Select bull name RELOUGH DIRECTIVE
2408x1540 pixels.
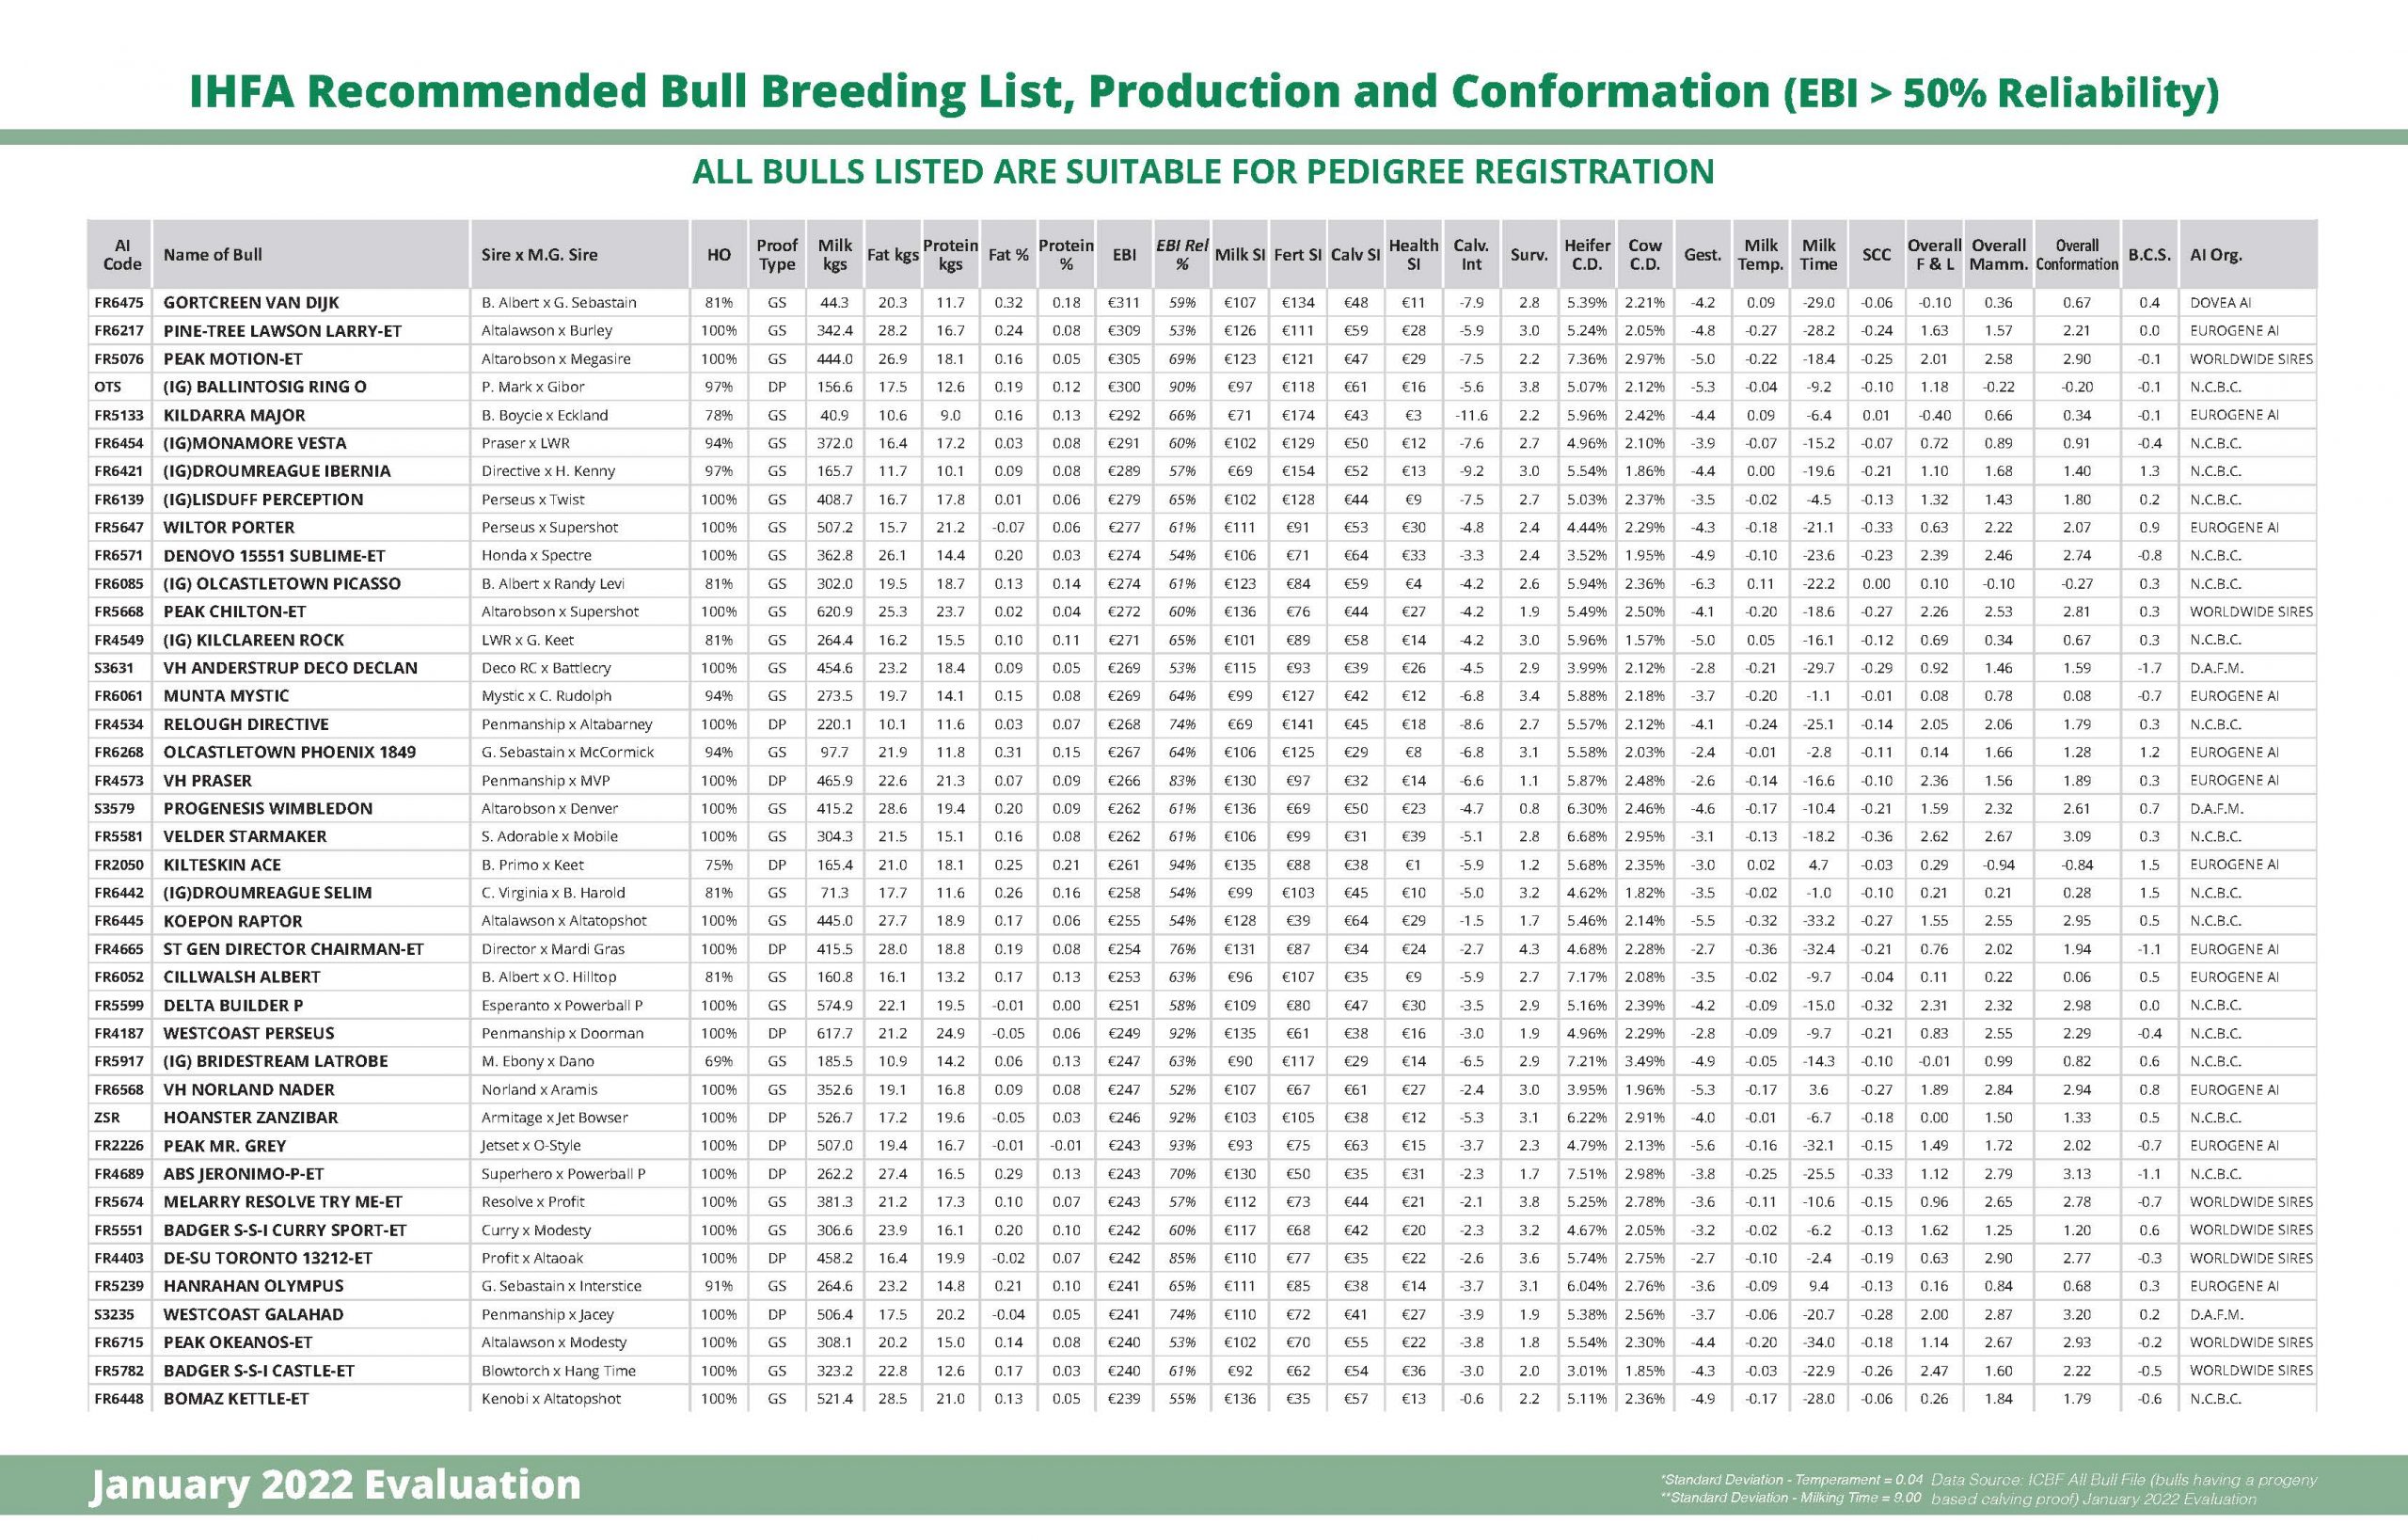[x=246, y=724]
